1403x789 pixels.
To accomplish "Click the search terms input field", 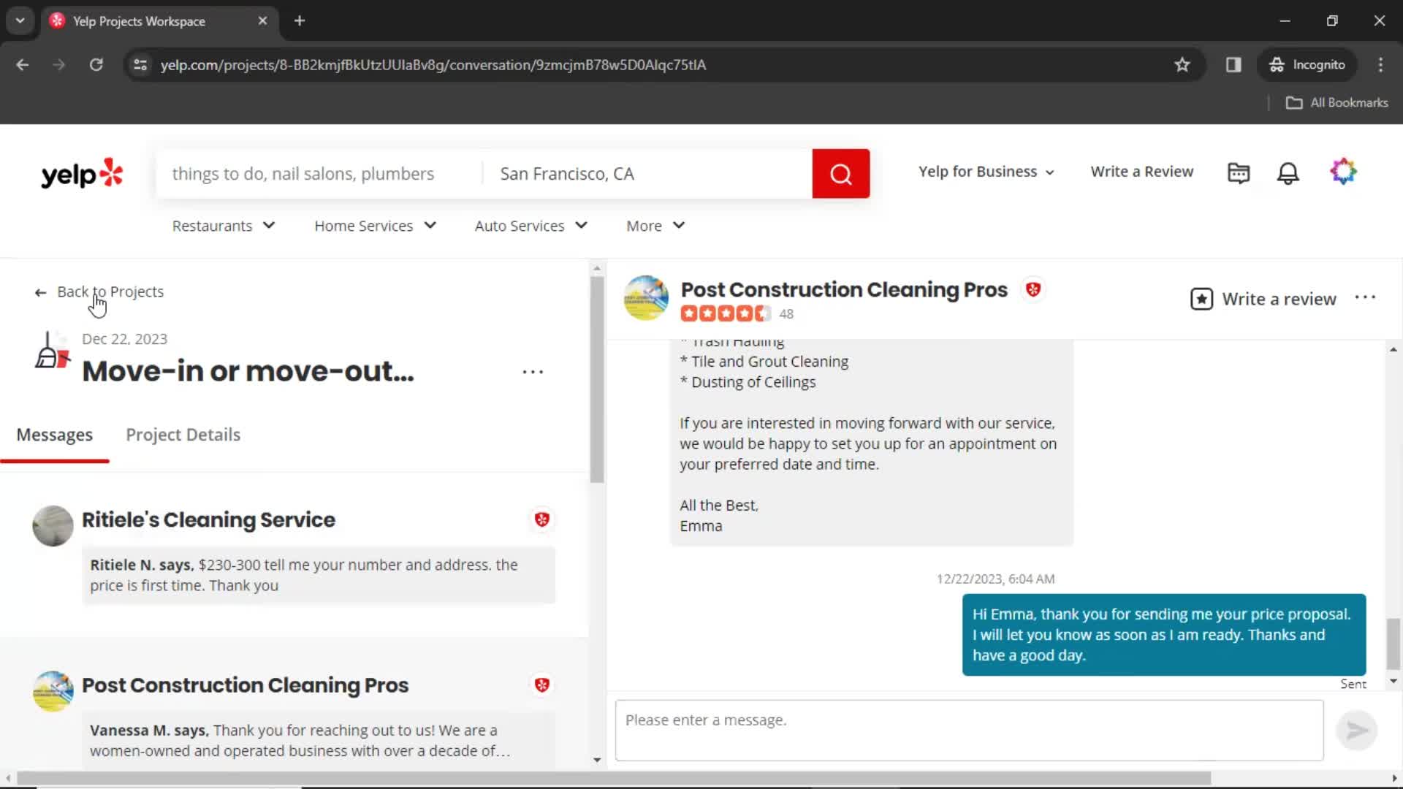I will click(319, 174).
